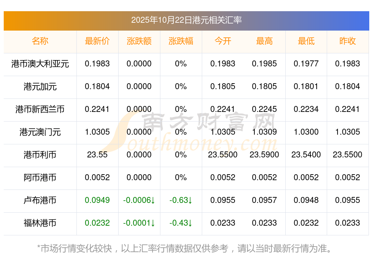Select the 港元加元 row label
This screenshot has height=260, width=373.
[40, 87]
